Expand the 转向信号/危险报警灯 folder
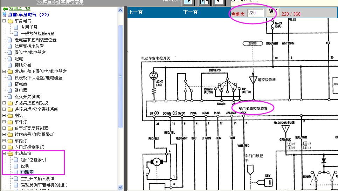This screenshot has width=338, height=191. (x=4, y=135)
